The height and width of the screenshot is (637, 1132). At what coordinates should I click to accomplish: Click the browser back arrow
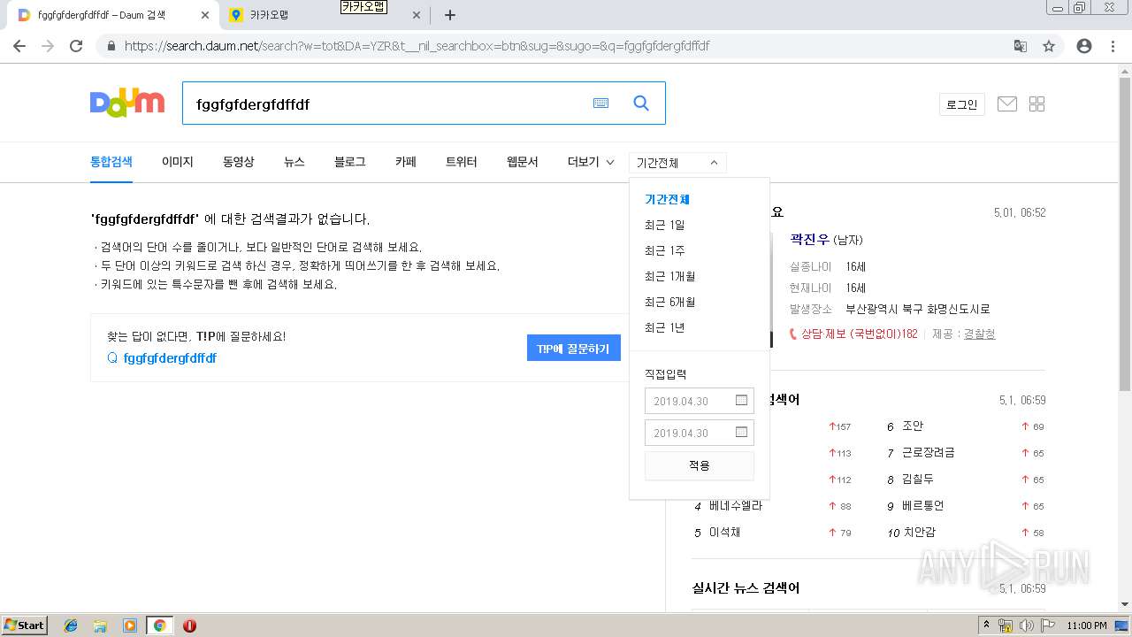tap(19, 46)
